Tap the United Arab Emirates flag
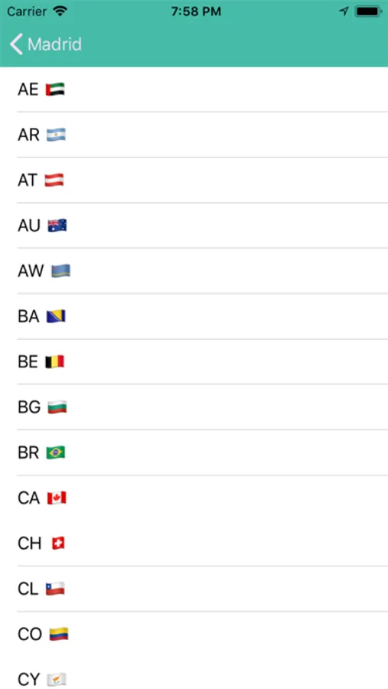388x689 pixels. pyautogui.click(x=55, y=90)
